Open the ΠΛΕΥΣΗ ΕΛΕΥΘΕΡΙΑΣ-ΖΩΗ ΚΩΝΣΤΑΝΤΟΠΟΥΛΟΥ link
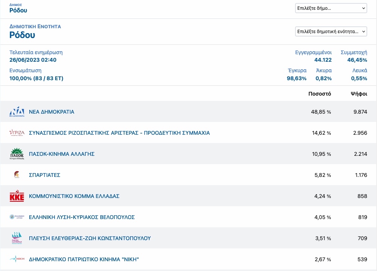This screenshot has width=377, height=271. tap(90, 238)
